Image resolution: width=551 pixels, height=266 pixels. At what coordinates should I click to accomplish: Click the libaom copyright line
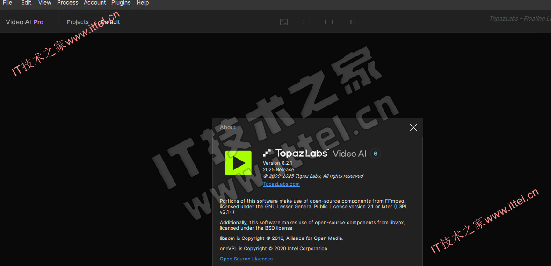click(x=282, y=238)
